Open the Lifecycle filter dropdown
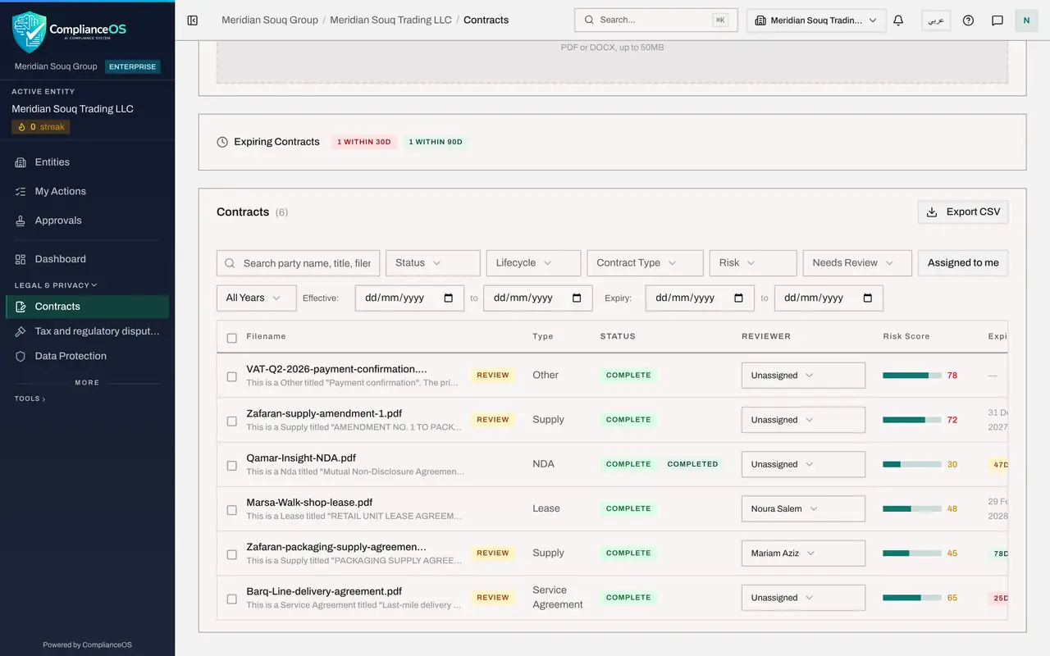Viewport: 1050px width, 656px height. point(533,263)
